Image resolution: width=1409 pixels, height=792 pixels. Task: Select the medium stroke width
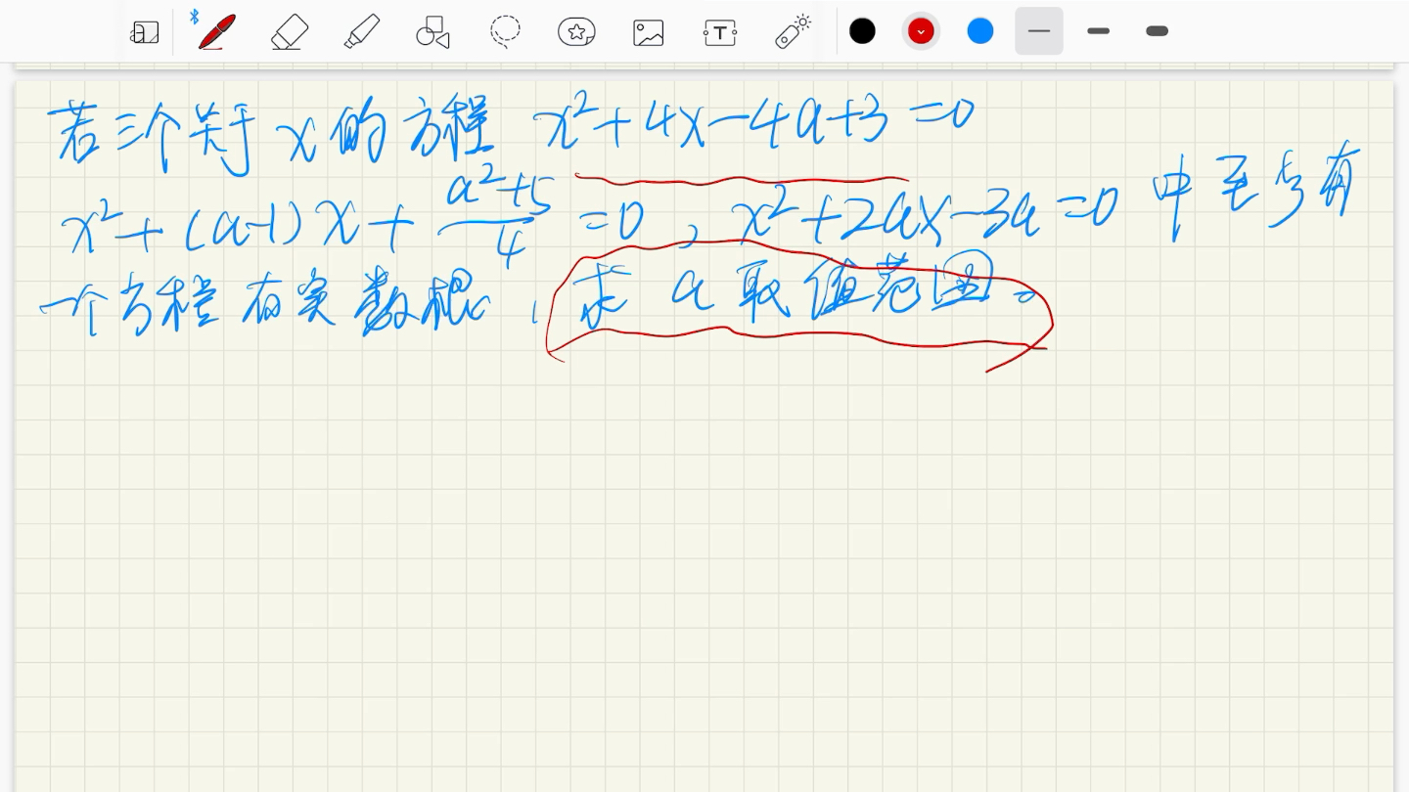[1099, 31]
